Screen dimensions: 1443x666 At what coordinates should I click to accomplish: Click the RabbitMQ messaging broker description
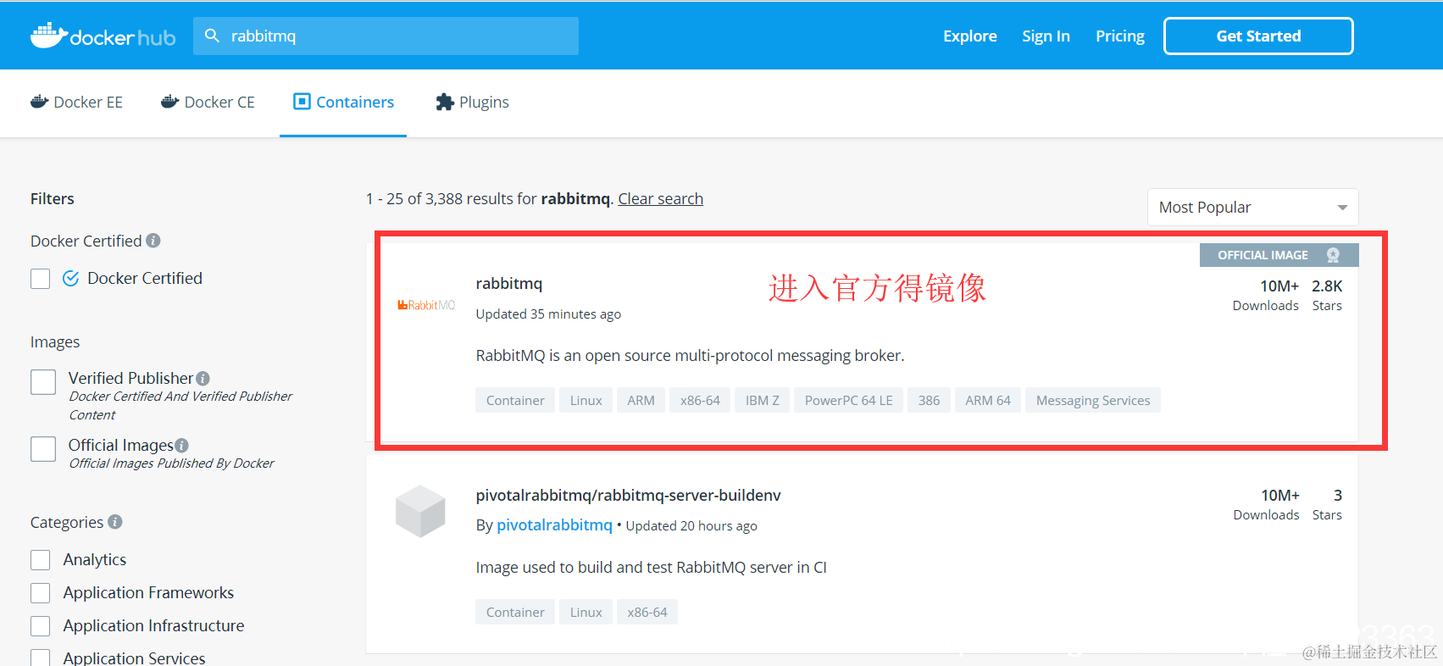(x=690, y=355)
